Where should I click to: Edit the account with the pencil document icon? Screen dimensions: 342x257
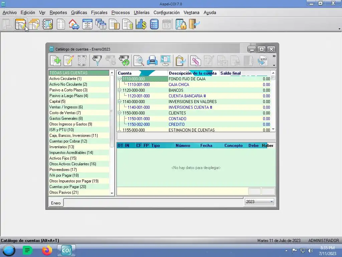[x=69, y=61]
